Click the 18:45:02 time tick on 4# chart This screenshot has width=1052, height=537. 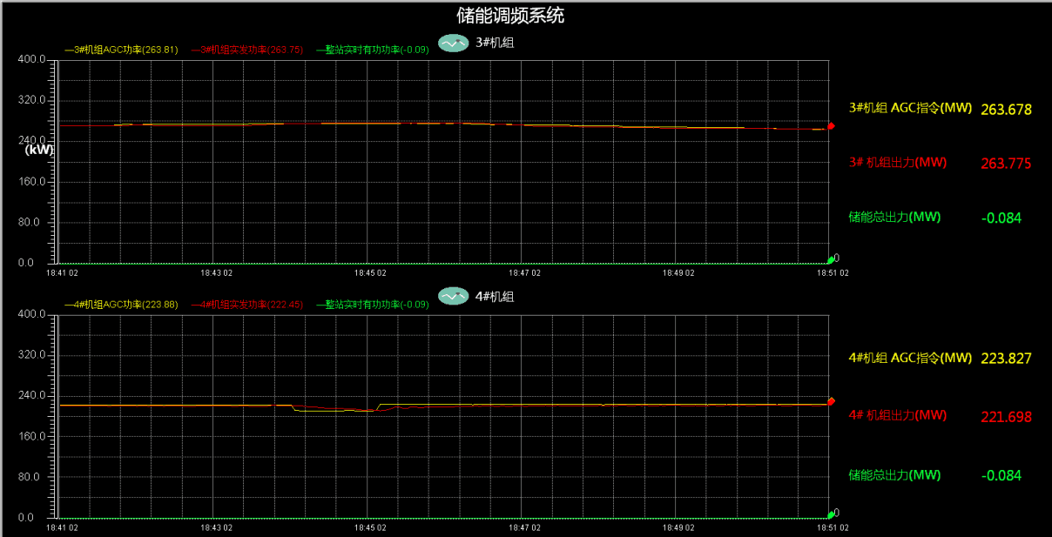[370, 527]
